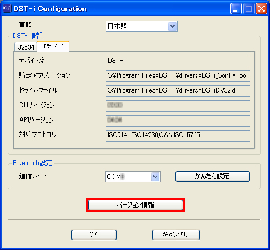The height and width of the screenshot is (250, 270).
Task: Click the 設定アプリケーション path field
Action: 178,76
